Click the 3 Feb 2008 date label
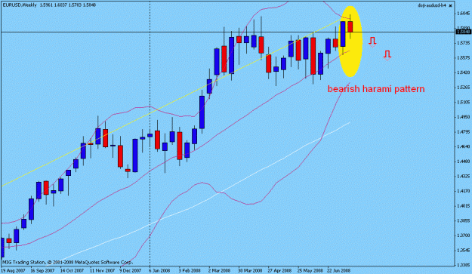This screenshot has width=472, height=274. point(190,270)
